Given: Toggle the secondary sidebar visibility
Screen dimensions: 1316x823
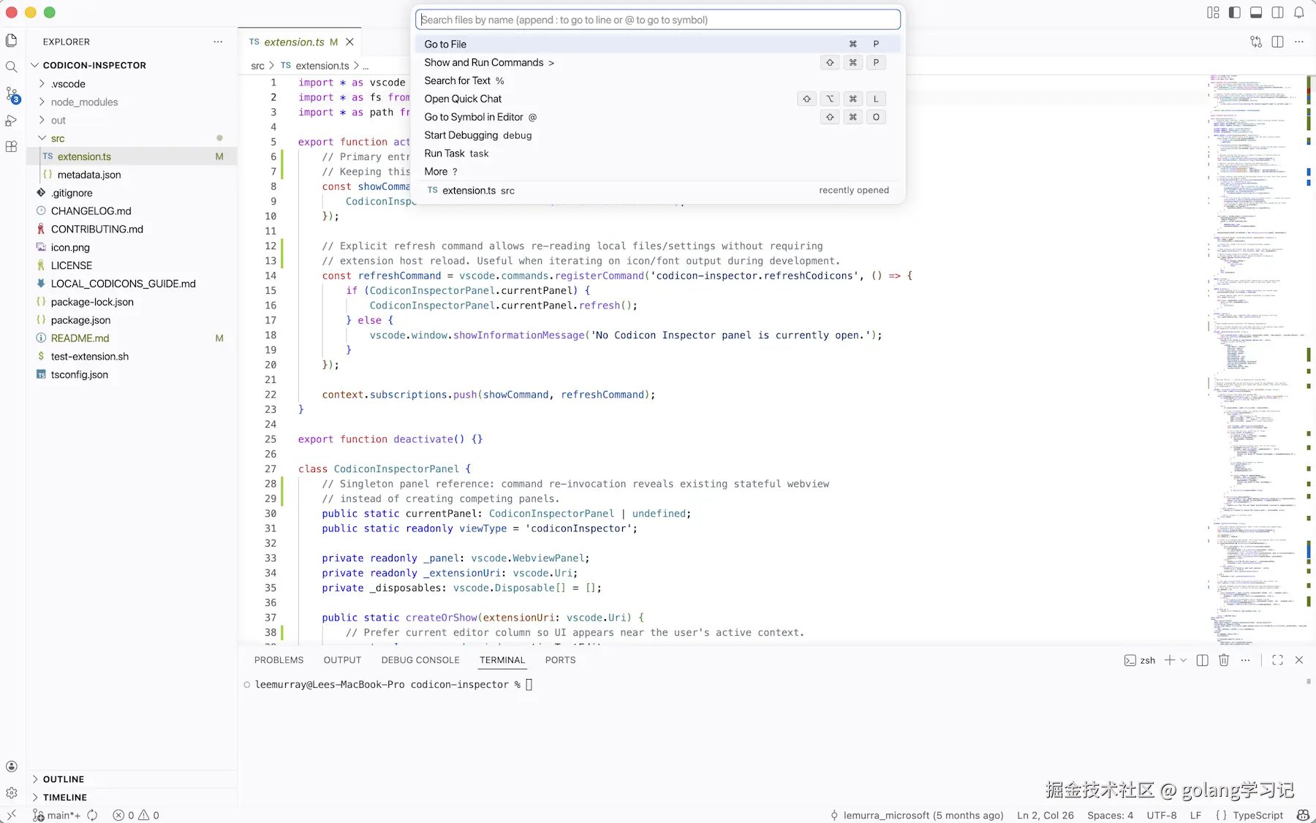Looking at the screenshot, I should [1277, 12].
